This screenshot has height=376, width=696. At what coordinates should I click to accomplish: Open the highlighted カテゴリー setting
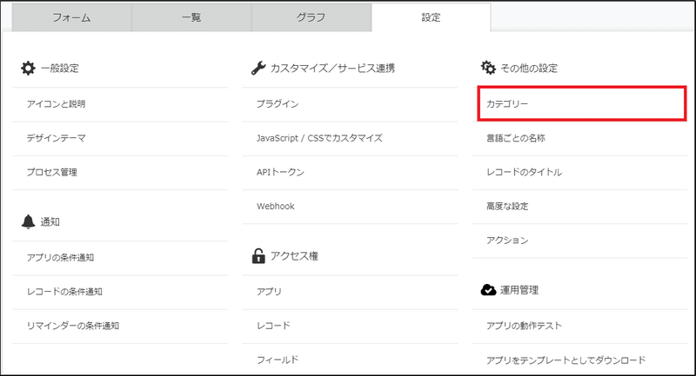coord(582,103)
